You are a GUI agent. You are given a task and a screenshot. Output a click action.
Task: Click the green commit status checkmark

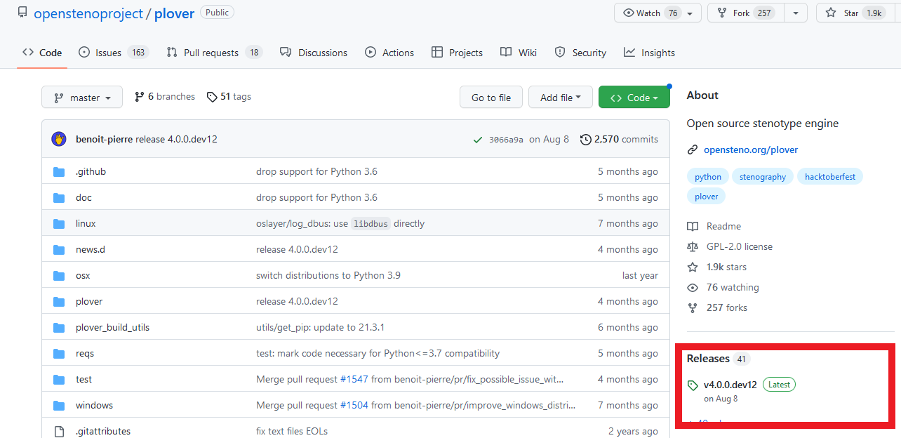(x=478, y=139)
